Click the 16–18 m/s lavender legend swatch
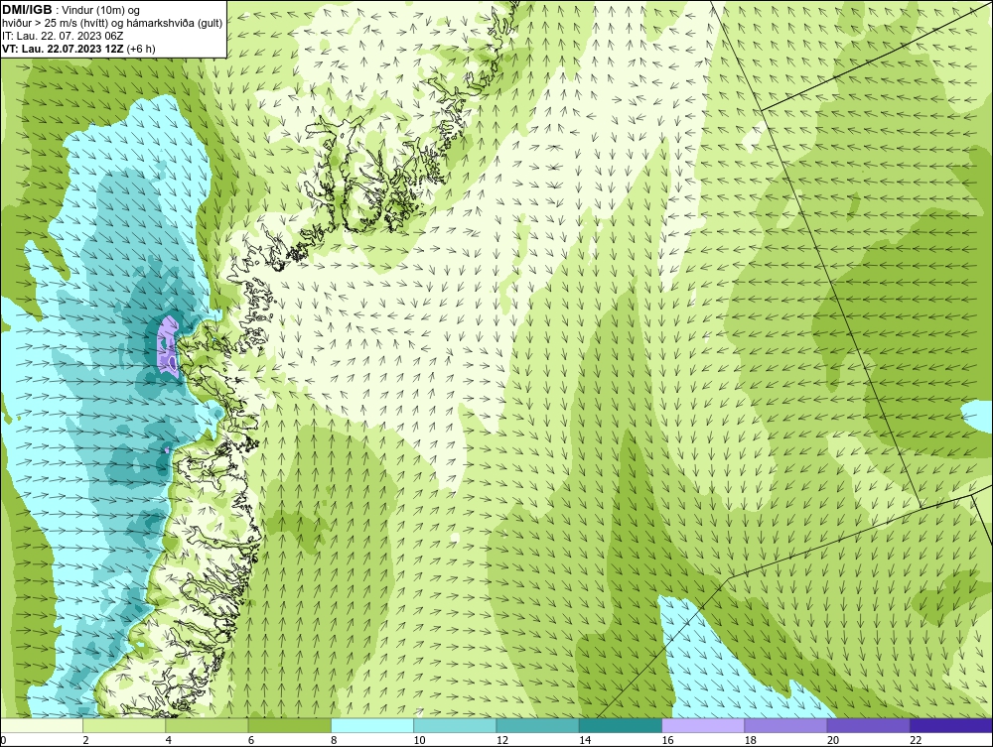The height and width of the screenshot is (747, 993). pos(703,725)
